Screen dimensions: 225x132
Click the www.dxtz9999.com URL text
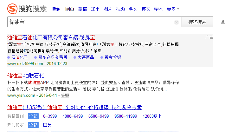pos(25,64)
